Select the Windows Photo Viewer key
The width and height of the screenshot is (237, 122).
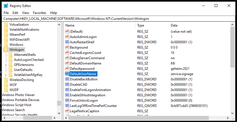click(x=18, y=95)
